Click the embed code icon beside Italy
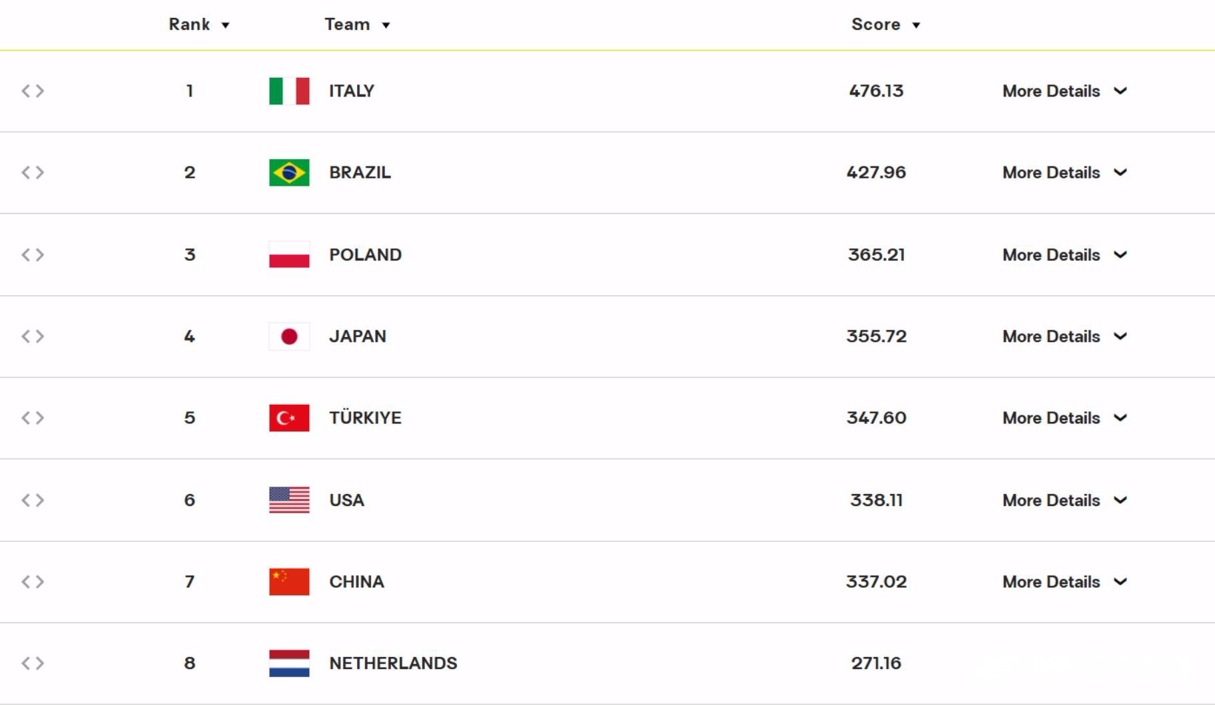 (x=33, y=91)
